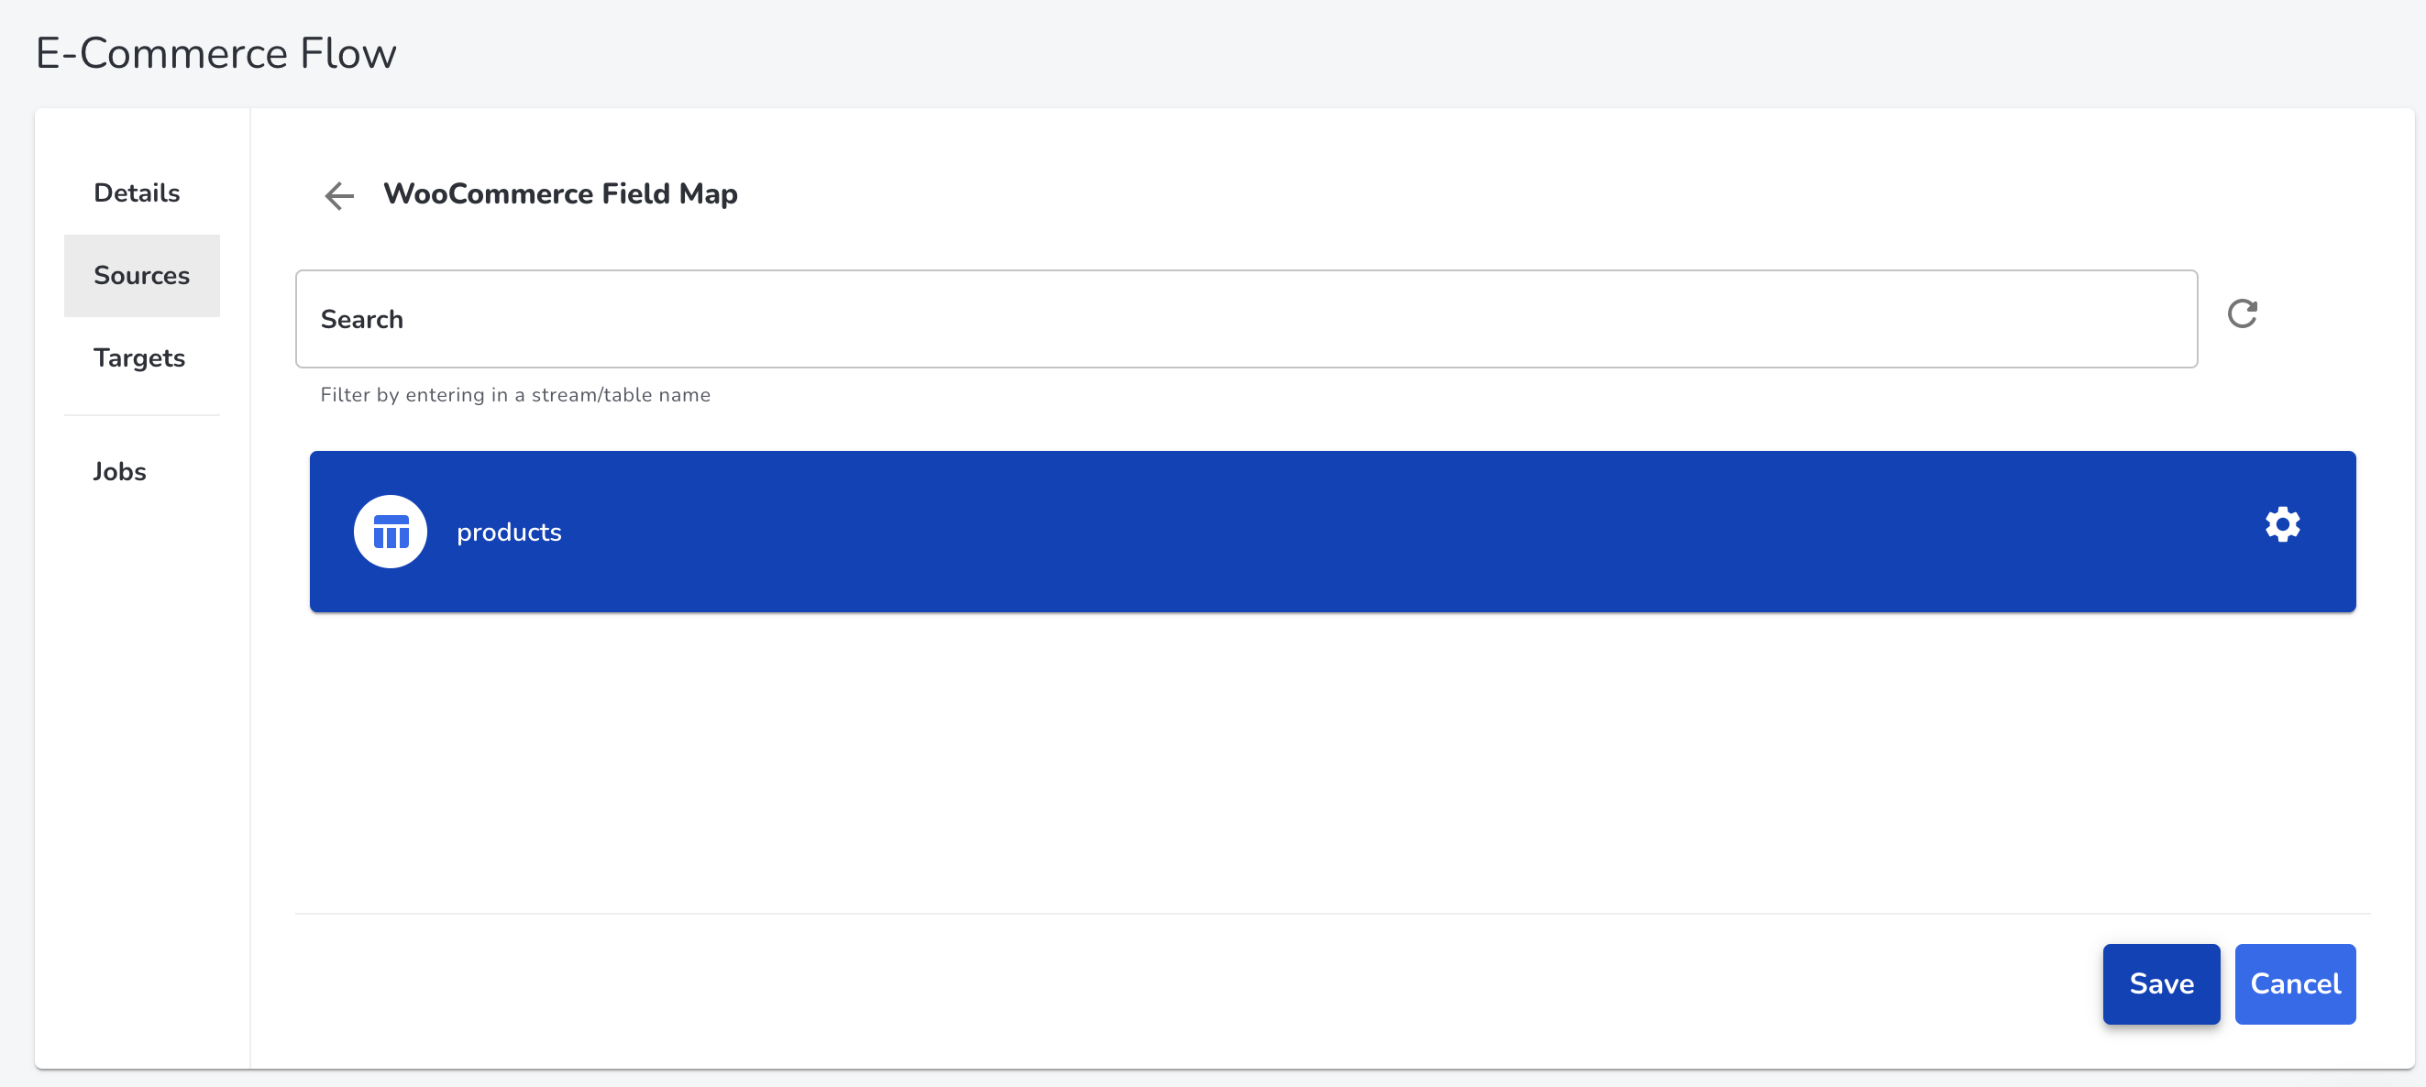The height and width of the screenshot is (1087, 2426).
Task: Click sidebar divider between Targets and Jobs
Action: [x=141, y=415]
